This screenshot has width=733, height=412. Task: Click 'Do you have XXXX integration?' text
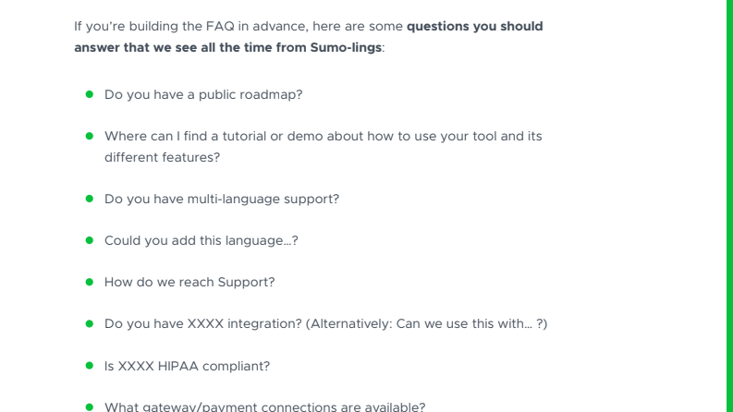202,323
